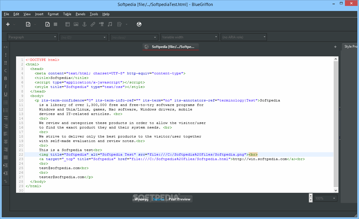Click the definition description icon
The height and width of the screenshot is (219, 359).
coord(5,126)
